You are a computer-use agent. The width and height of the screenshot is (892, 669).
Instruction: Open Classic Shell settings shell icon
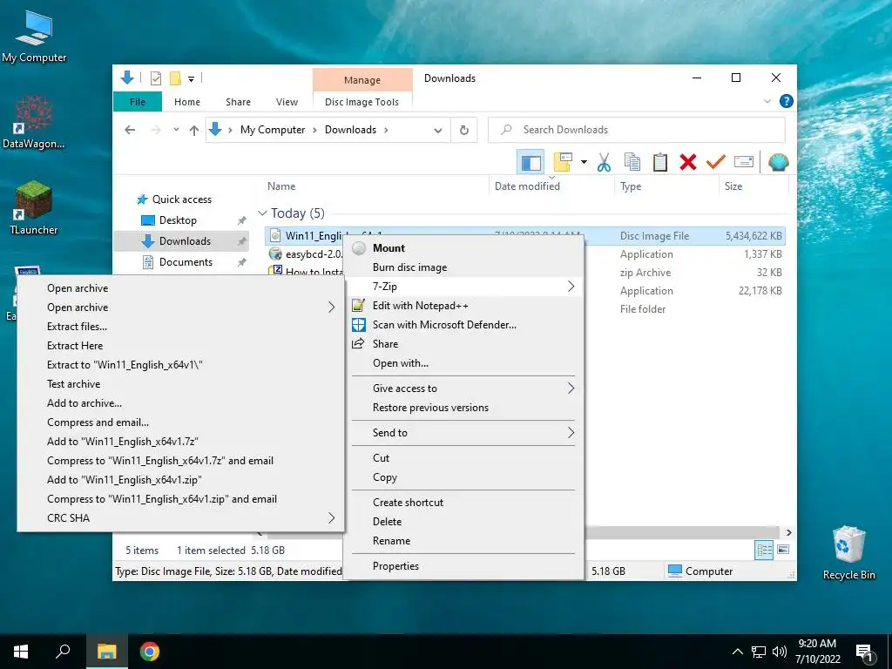coord(778,163)
